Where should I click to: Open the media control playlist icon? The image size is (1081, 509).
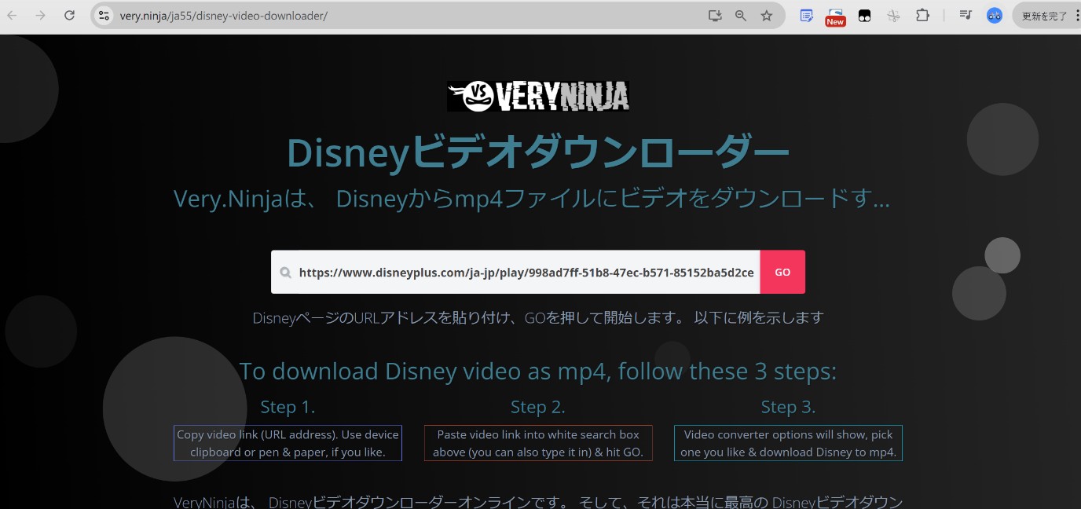pos(966,16)
